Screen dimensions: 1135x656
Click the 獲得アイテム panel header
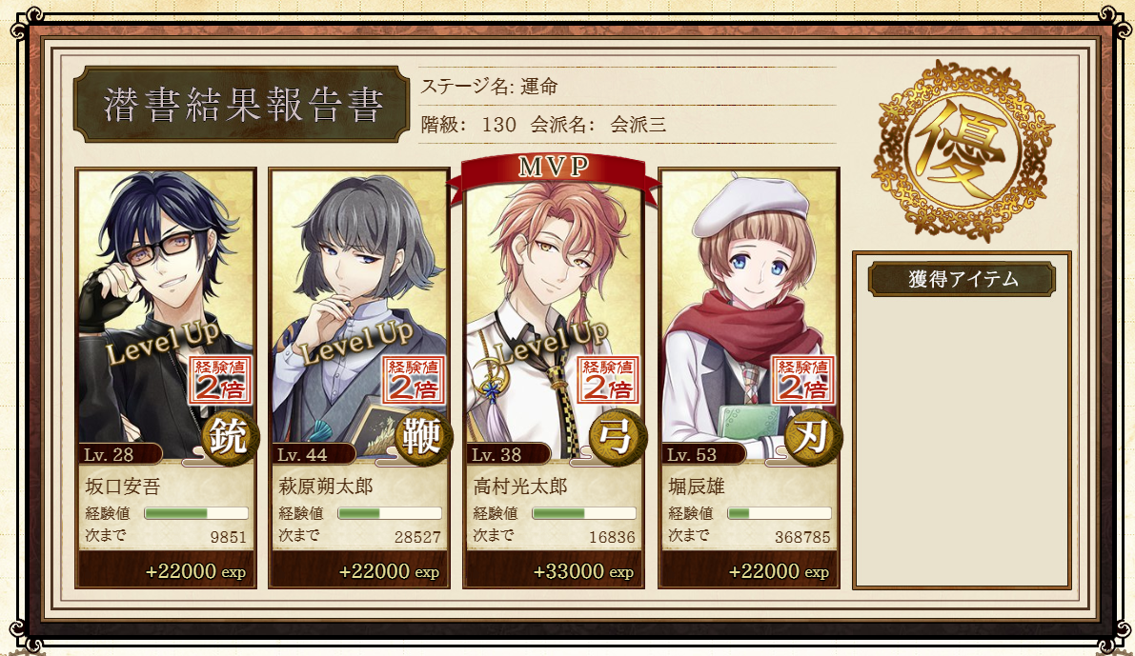click(962, 279)
